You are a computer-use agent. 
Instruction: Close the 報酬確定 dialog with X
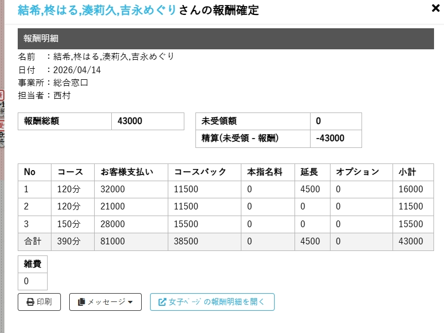(x=436, y=8)
